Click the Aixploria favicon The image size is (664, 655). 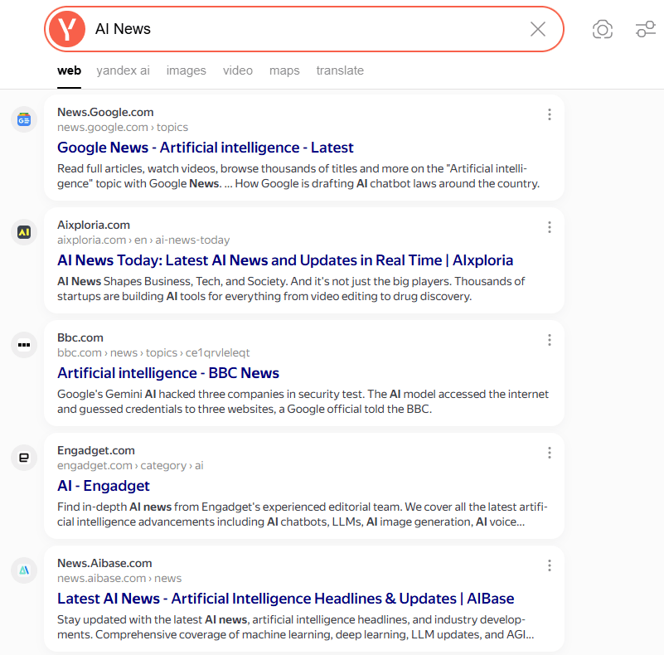click(24, 232)
